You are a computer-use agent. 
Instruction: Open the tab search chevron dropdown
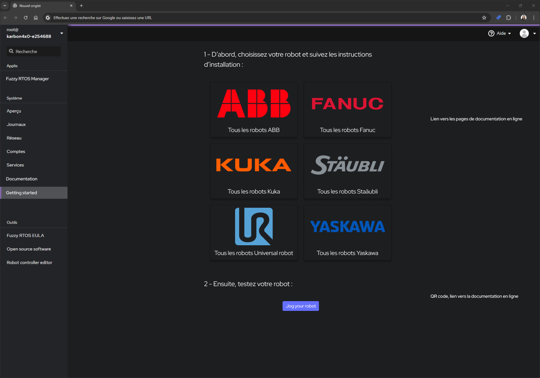(x=5, y=6)
